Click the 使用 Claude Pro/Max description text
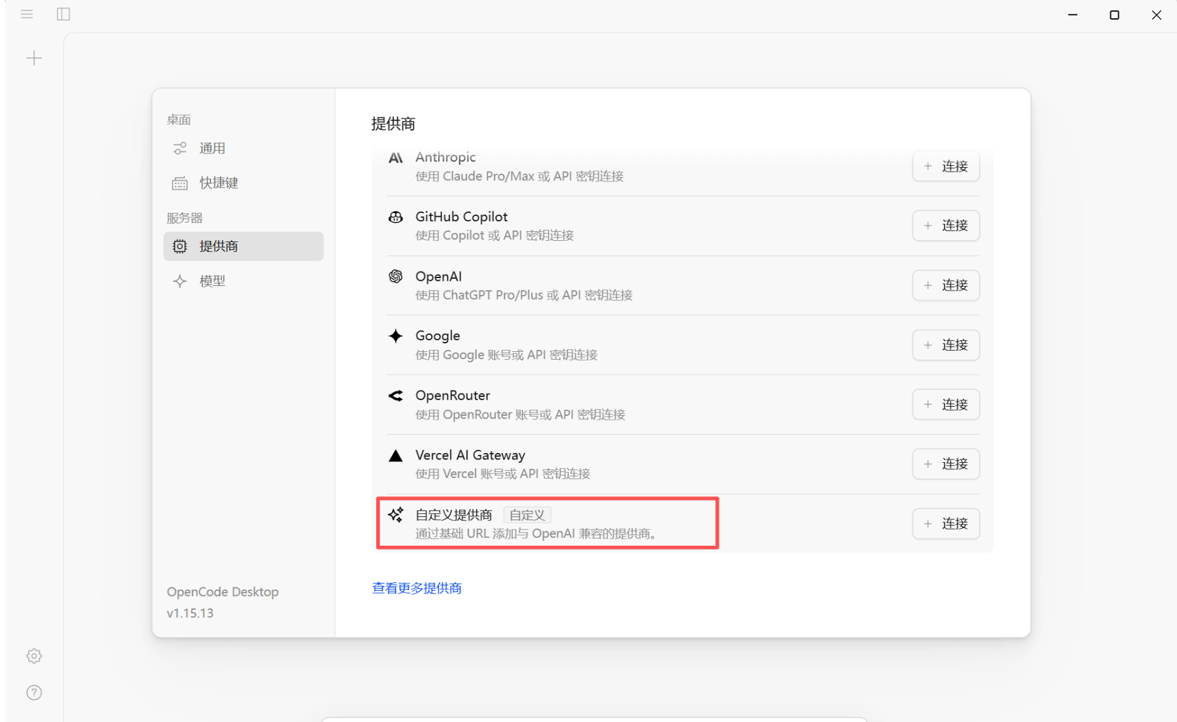Viewport: 1177px width, 722px height. coord(520,176)
